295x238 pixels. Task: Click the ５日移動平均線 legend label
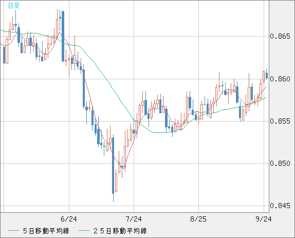coord(46,231)
